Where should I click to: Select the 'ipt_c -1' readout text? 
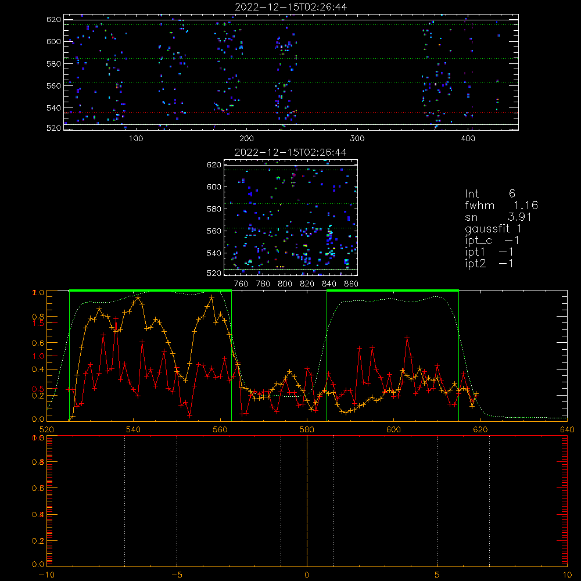492,241
